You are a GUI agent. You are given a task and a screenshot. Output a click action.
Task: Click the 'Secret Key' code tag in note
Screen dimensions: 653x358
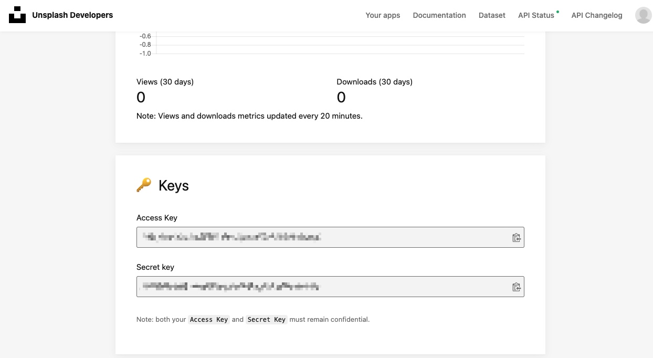coord(266,320)
